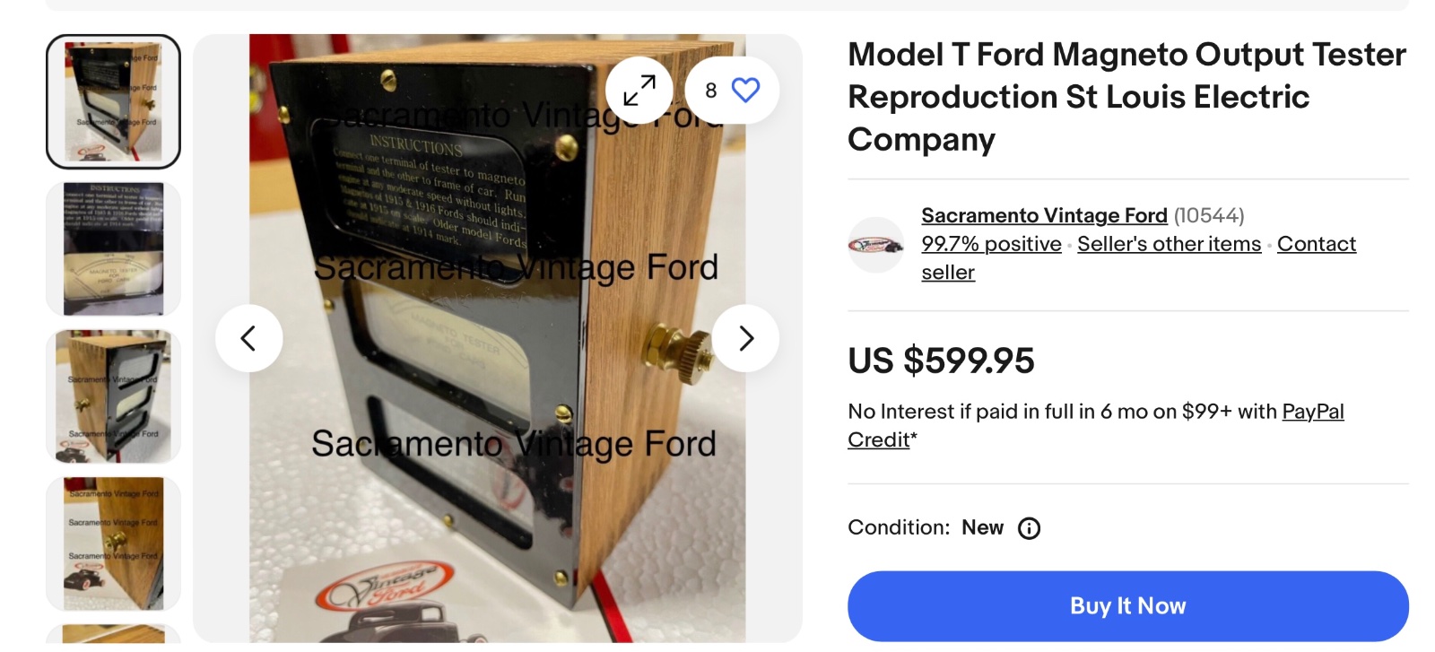The height and width of the screenshot is (652, 1435).
Task: Open the PayPal Credit link
Action: tap(1312, 412)
